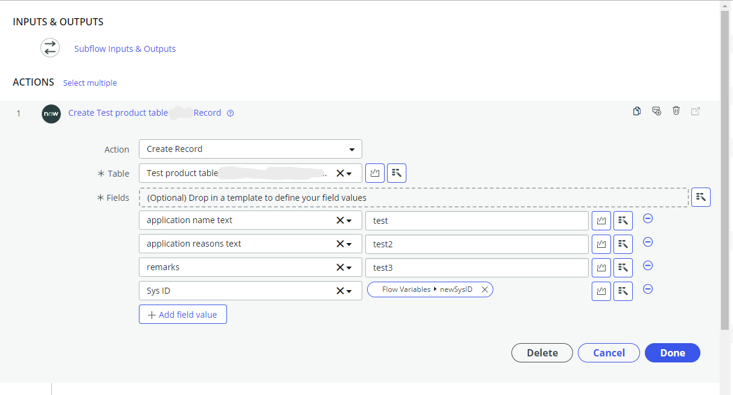
Task: Open the script editor for the Table field
Action: click(375, 173)
